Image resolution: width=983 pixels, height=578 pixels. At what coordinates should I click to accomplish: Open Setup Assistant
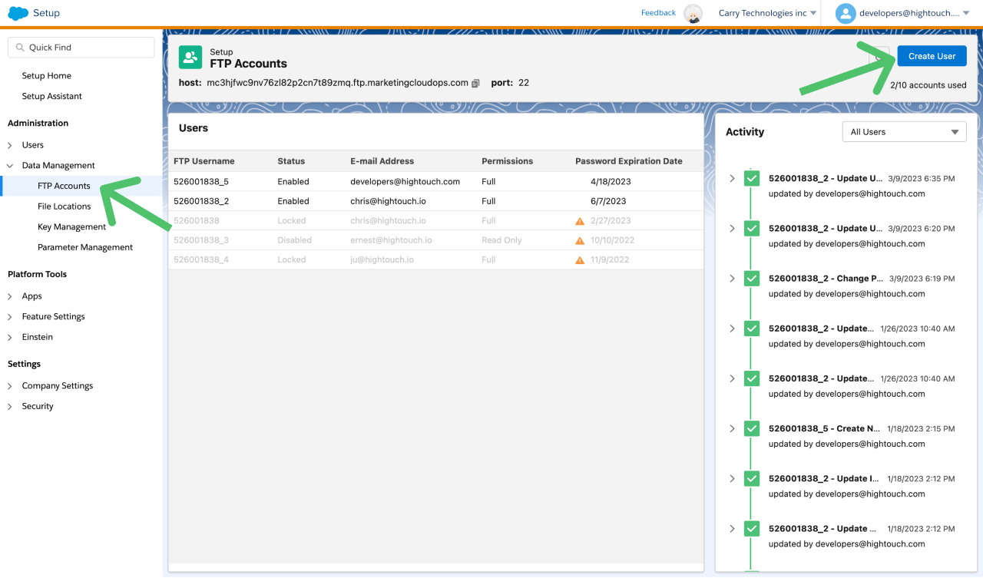52,97
